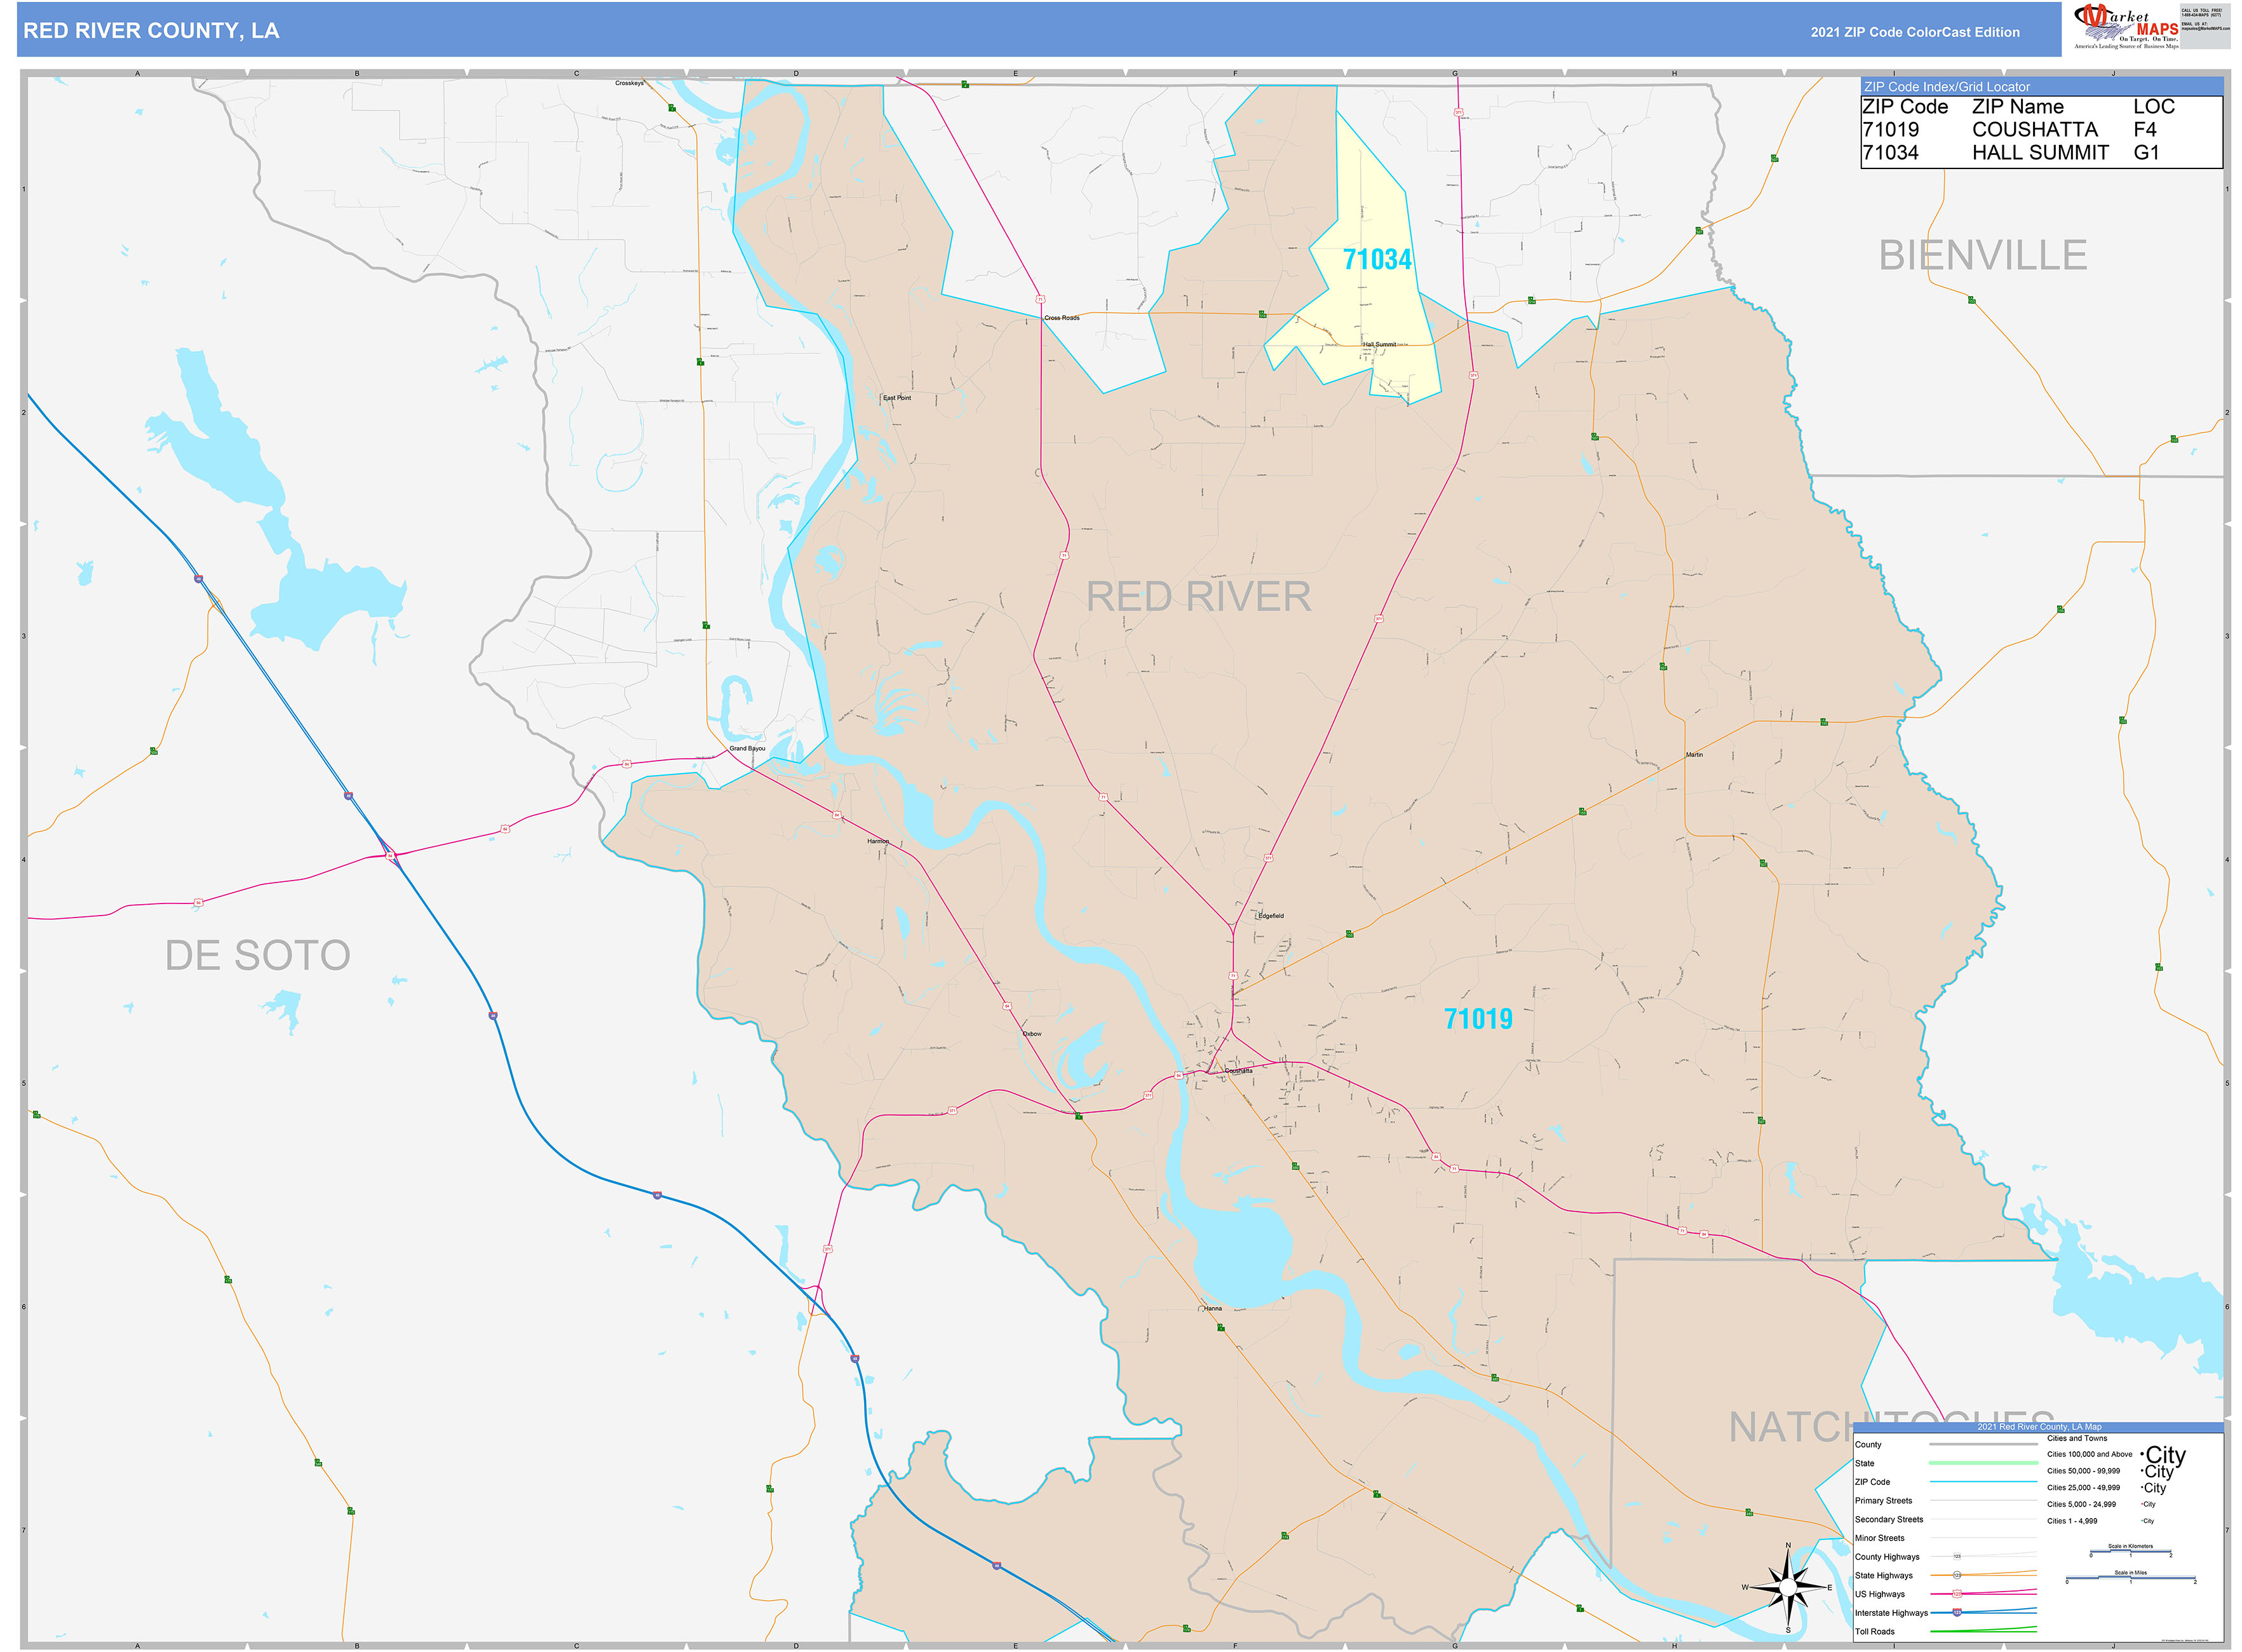Image resolution: width=2242 pixels, height=1652 pixels.
Task: Click the US Highways shield icon in legend
Action: click(x=1957, y=1594)
